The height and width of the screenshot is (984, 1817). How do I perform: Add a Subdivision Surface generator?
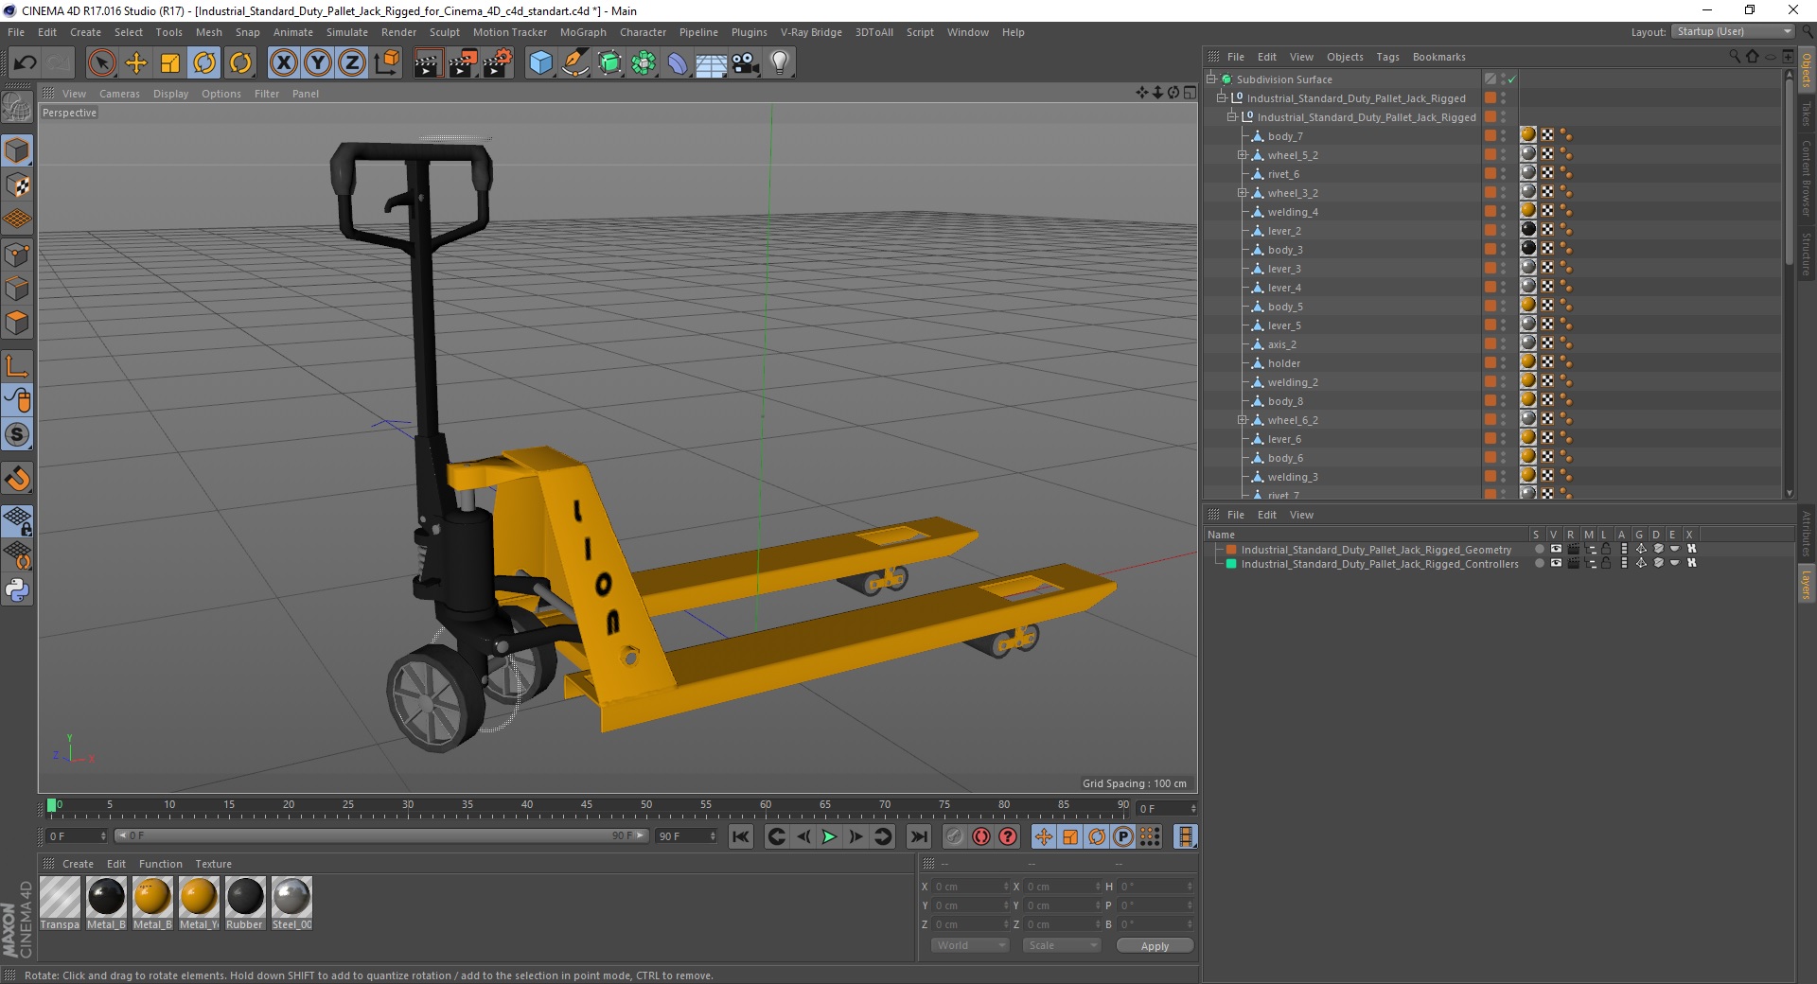coord(609,63)
